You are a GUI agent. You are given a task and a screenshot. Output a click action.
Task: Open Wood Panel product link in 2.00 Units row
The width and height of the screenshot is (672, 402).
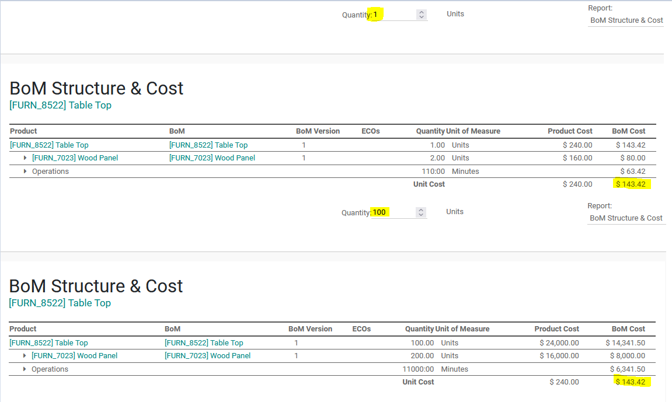(75, 158)
